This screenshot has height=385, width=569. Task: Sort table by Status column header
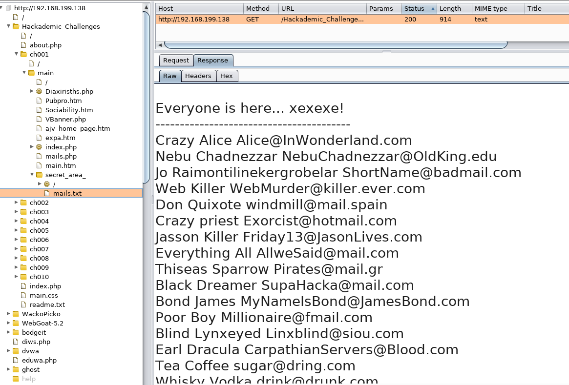(414, 9)
